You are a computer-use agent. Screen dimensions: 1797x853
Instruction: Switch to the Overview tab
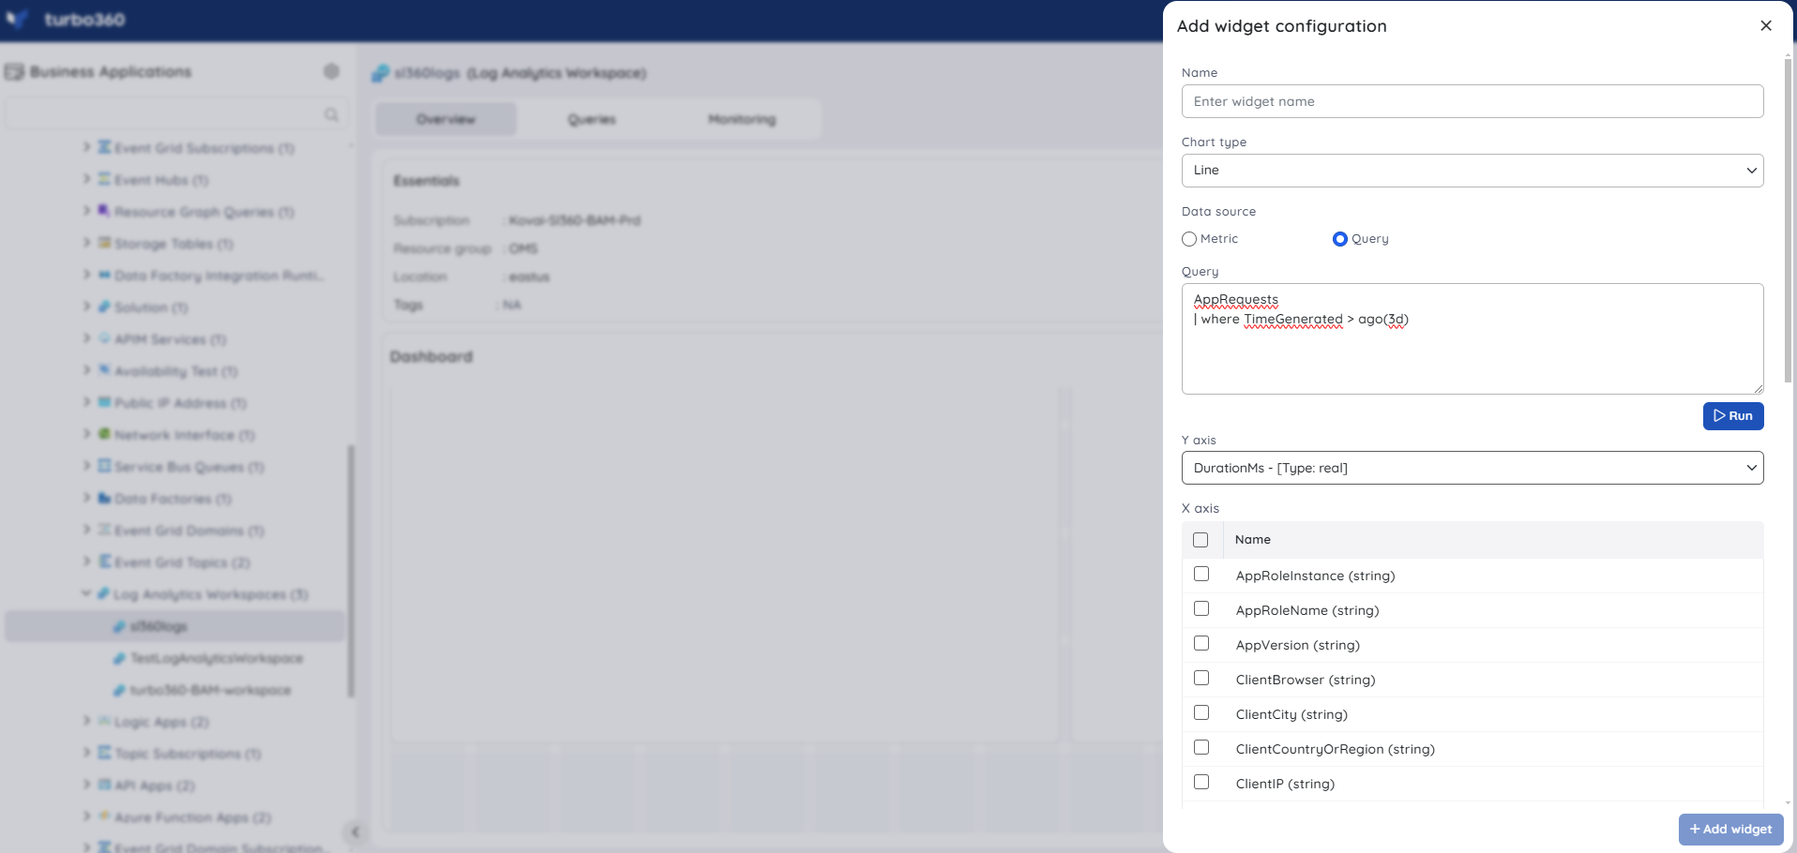click(x=445, y=119)
